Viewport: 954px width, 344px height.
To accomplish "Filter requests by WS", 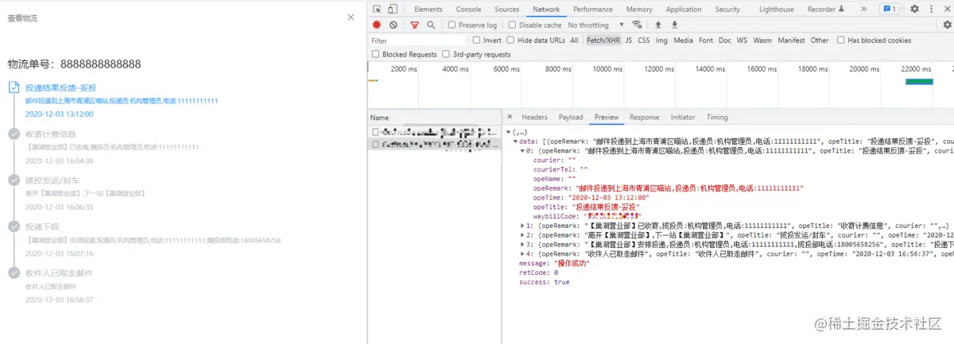I will tap(742, 40).
